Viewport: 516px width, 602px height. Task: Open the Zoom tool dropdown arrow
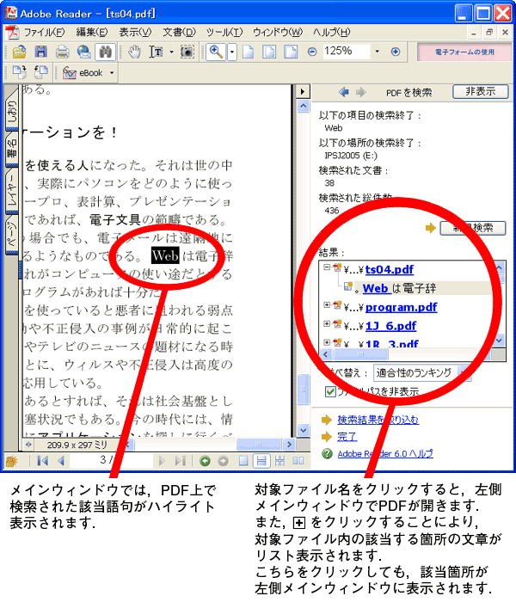[232, 52]
